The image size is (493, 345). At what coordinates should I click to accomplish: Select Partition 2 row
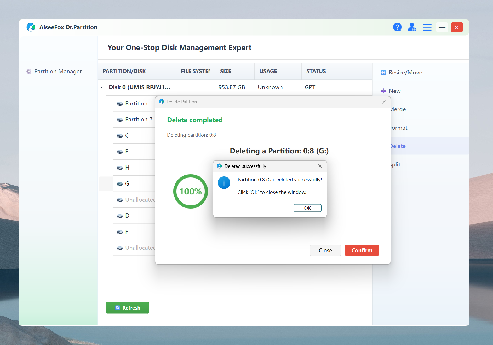[134, 120]
